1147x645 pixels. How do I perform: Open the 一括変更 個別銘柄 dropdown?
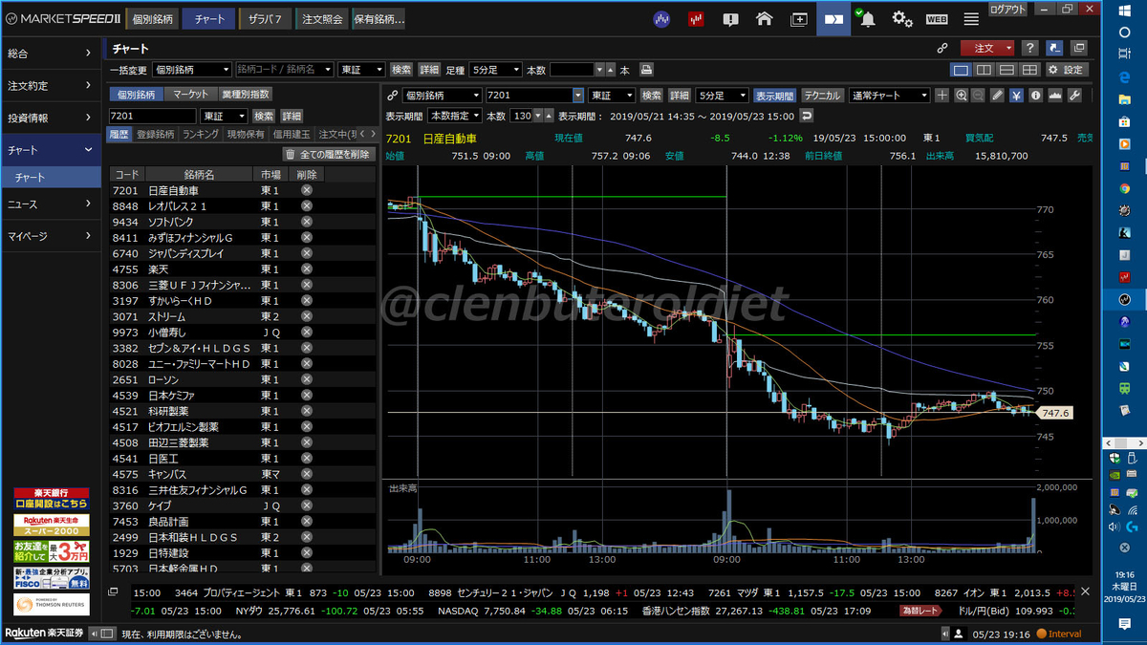(191, 70)
